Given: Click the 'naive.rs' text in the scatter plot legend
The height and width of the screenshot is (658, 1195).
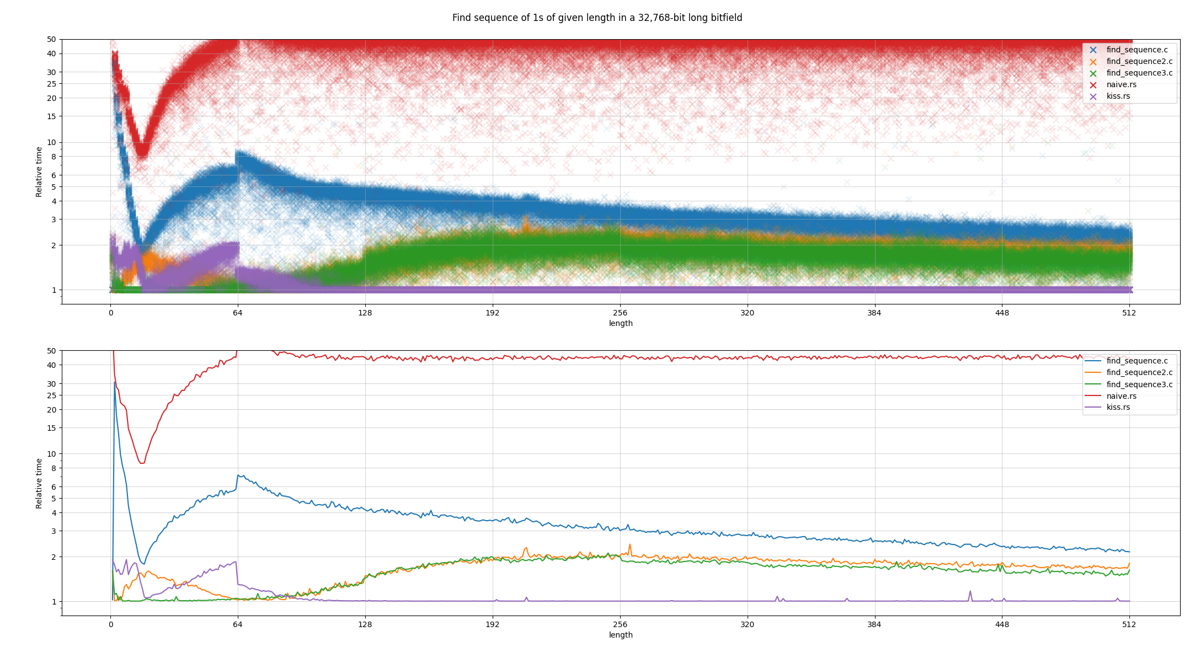Looking at the screenshot, I should (1121, 84).
